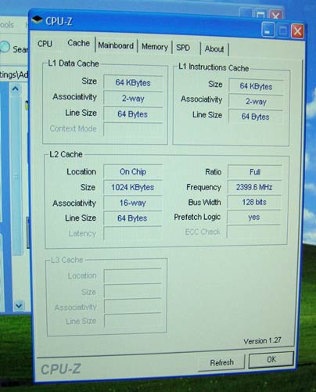This screenshot has height=392, width=316.
Task: Click the empty L3 Cache Location field
Action: 132,275
